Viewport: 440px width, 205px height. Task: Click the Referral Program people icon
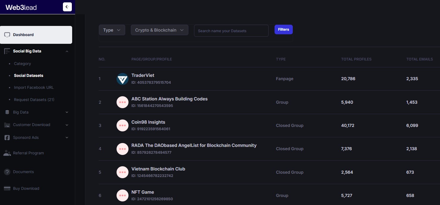tap(7, 153)
